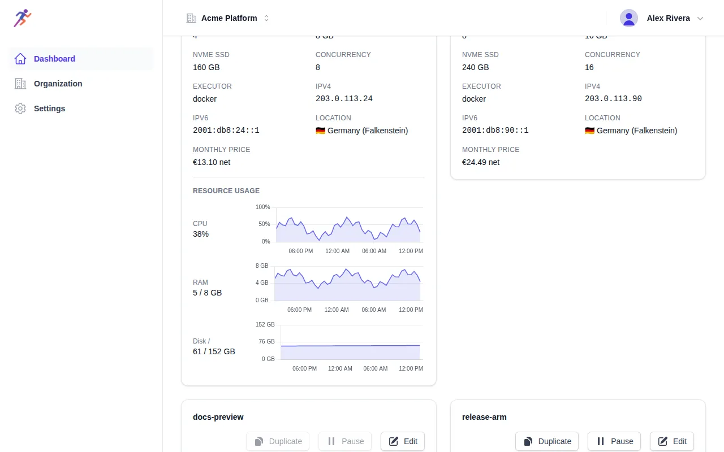Select the IPv6 address 2001:db8:24::1

[x=226, y=131]
